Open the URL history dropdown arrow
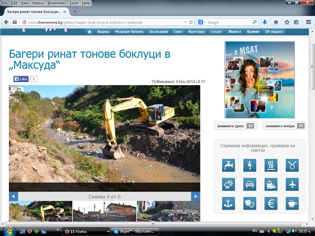The height and width of the screenshot is (236, 315). 185,22
